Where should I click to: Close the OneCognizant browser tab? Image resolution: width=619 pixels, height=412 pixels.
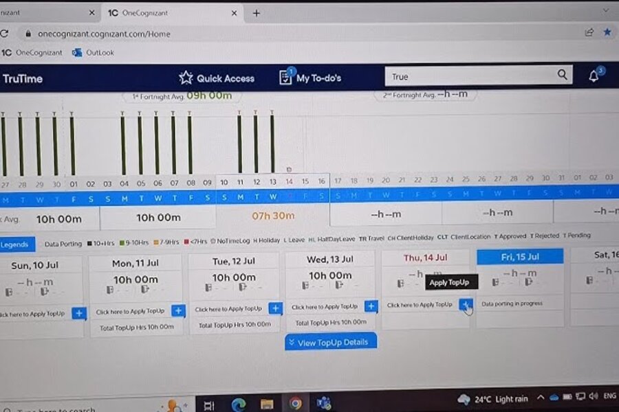coord(234,13)
